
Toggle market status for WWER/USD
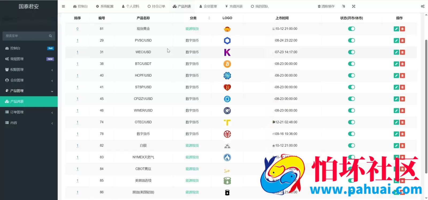(351, 111)
